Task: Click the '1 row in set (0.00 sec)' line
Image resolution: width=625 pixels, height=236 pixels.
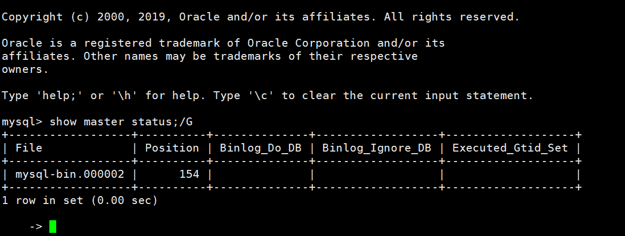Action: point(80,200)
